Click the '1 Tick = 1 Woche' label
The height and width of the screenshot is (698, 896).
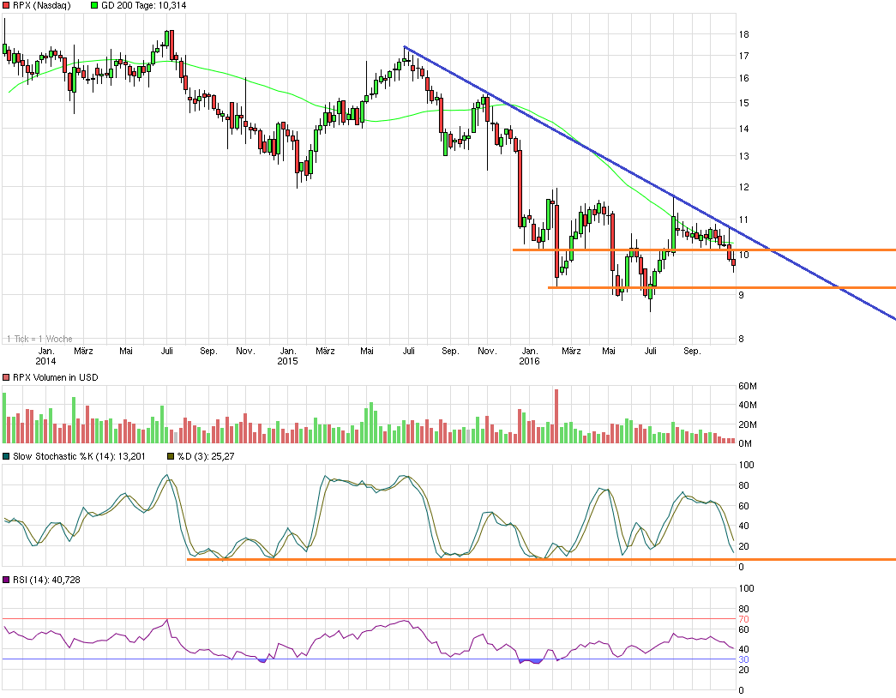pos(39,339)
